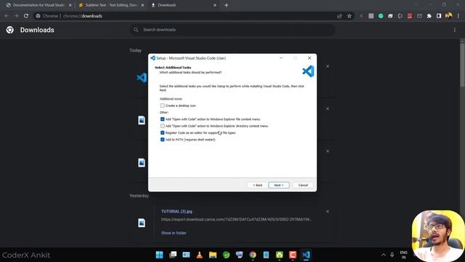Open the TUTORIAL (3).jpg download link

177,212
